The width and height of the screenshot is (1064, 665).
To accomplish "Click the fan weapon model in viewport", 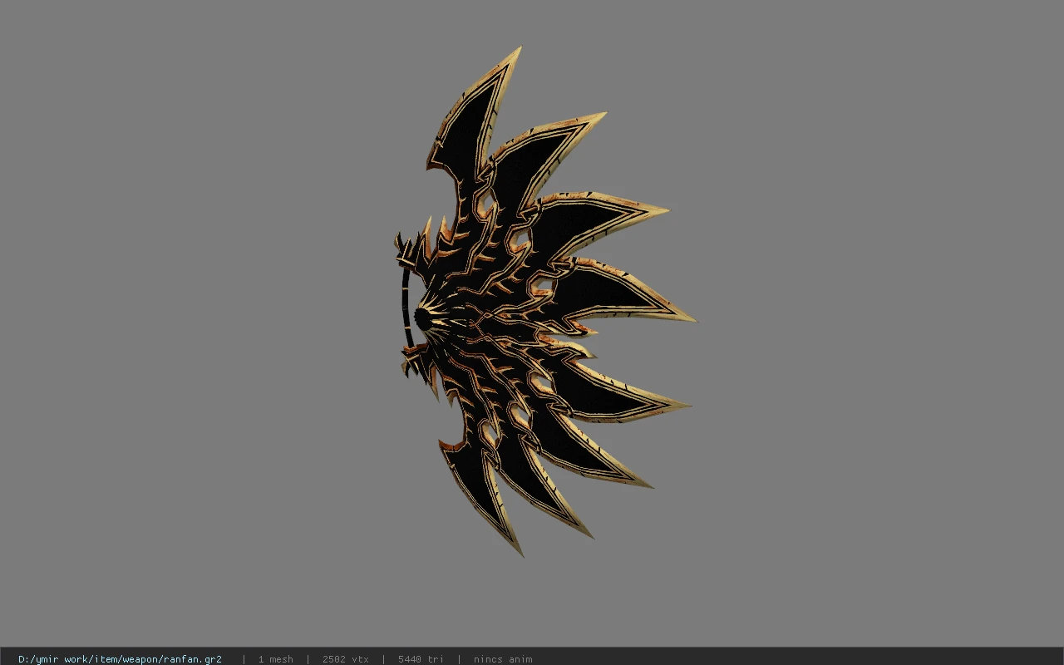I will 544,301.
